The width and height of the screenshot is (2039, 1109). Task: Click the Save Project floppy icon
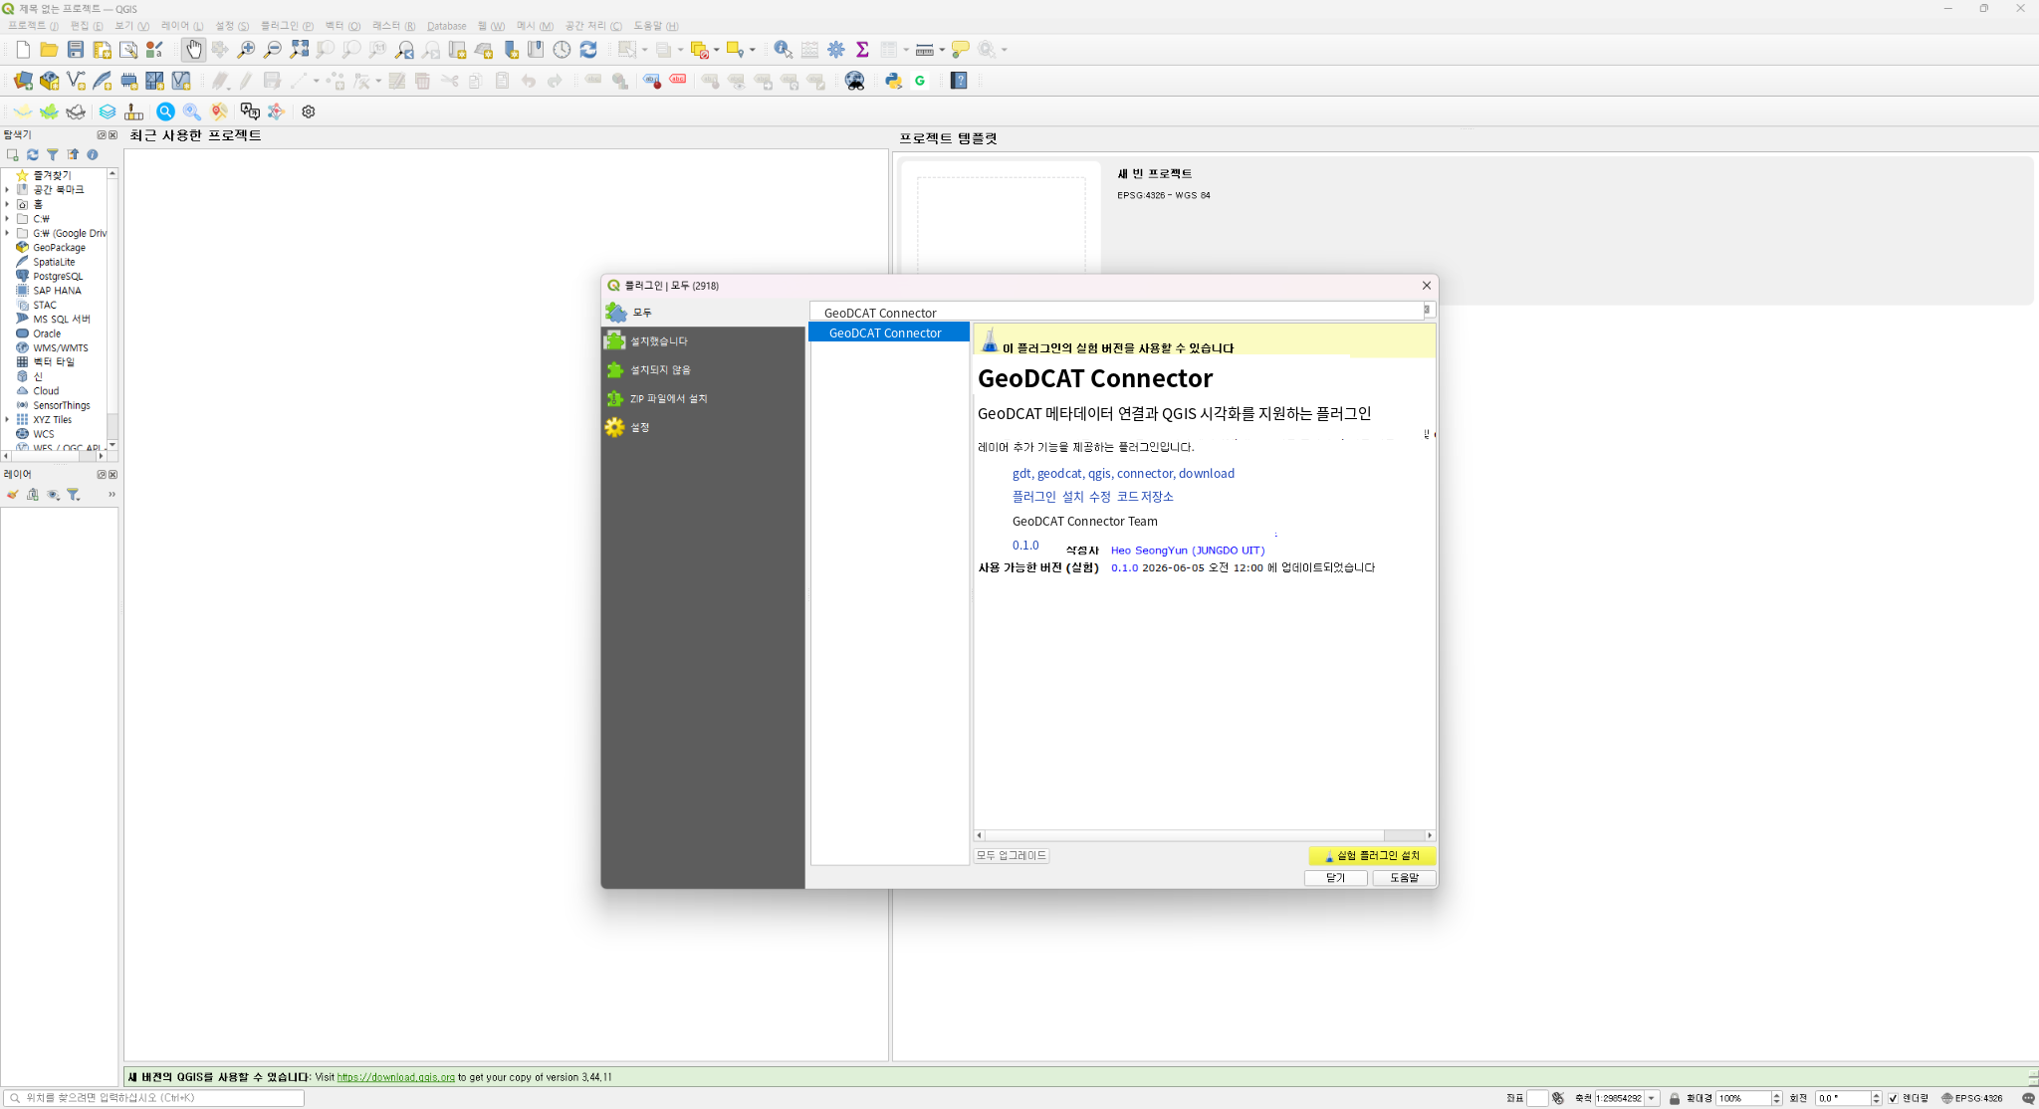[x=76, y=50]
